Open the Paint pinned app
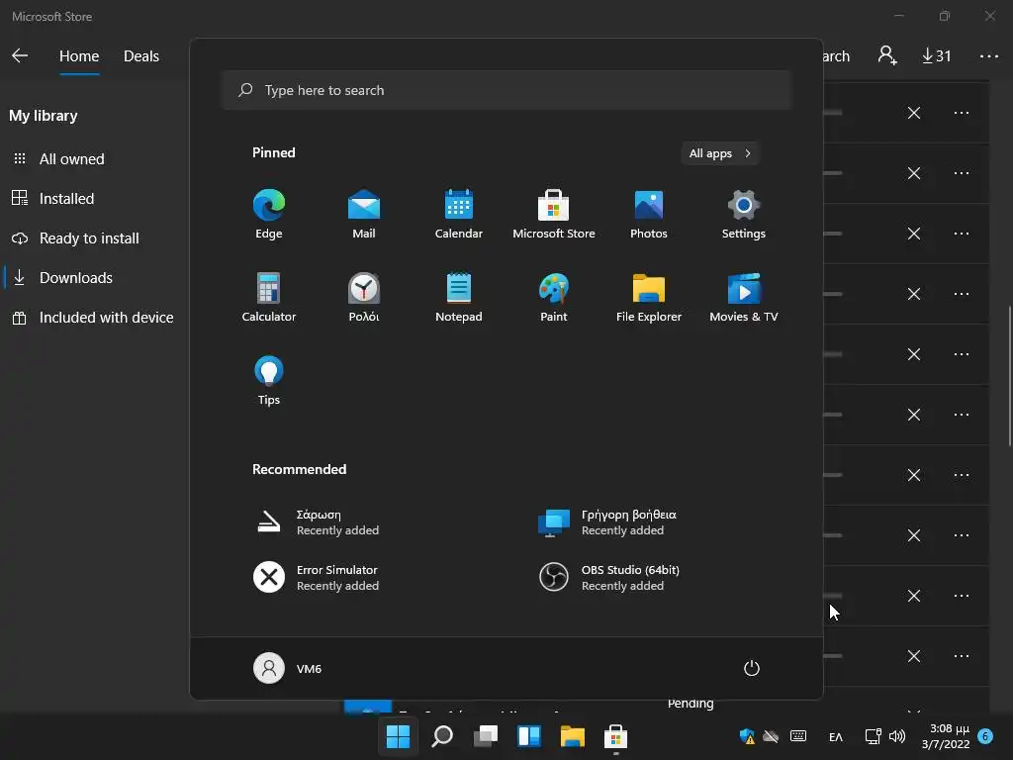Viewport: 1013px width, 760px height. (554, 297)
